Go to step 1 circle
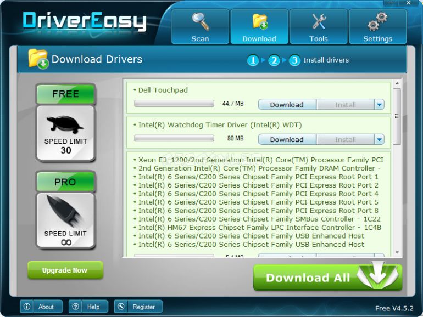The image size is (423, 317). click(253, 60)
